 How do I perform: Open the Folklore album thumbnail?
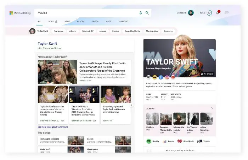(152, 119)
